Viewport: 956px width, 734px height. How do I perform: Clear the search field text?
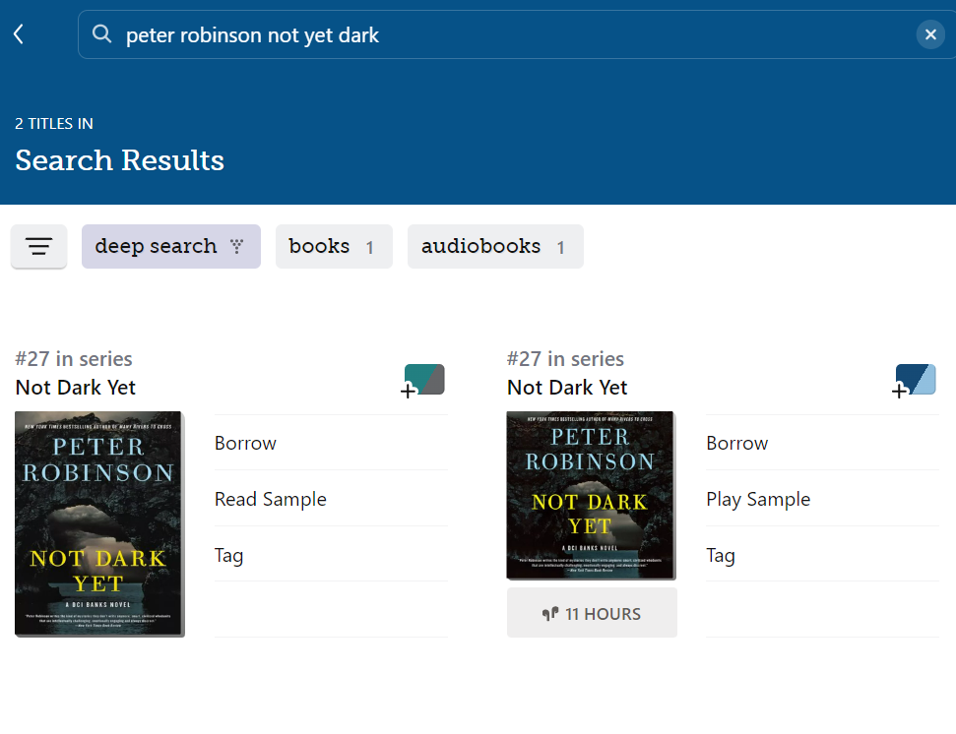click(930, 34)
